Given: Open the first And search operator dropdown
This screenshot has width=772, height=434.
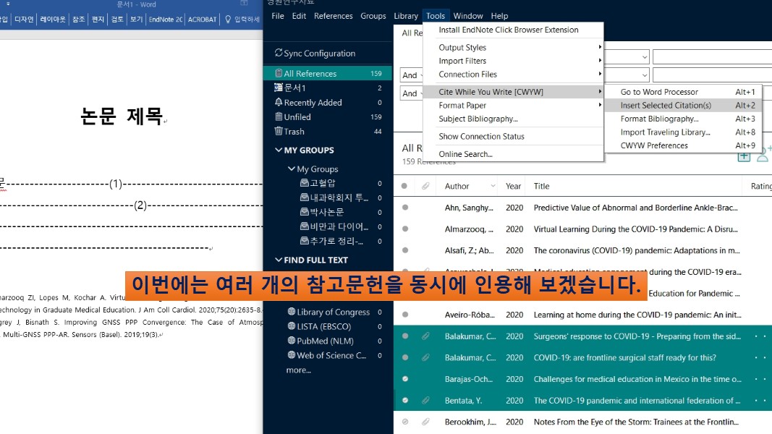Looking at the screenshot, I should (412, 75).
